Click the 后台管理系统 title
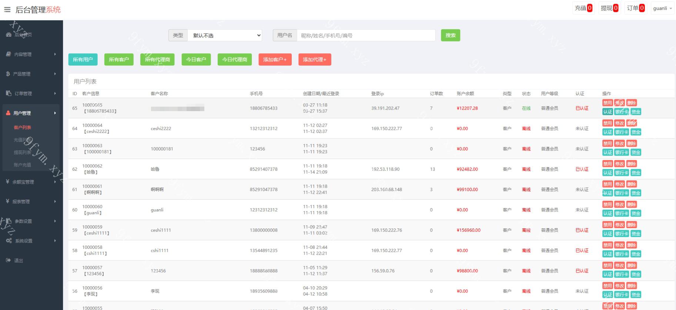The width and height of the screenshot is (676, 310). tap(38, 10)
